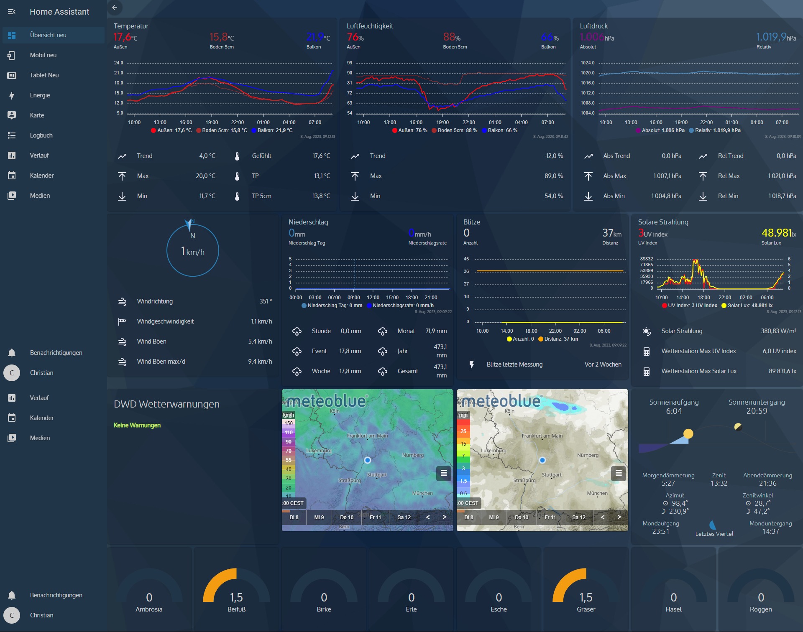The image size is (803, 632).
Task: Click the Abs Trend icon
Action: pos(588,156)
